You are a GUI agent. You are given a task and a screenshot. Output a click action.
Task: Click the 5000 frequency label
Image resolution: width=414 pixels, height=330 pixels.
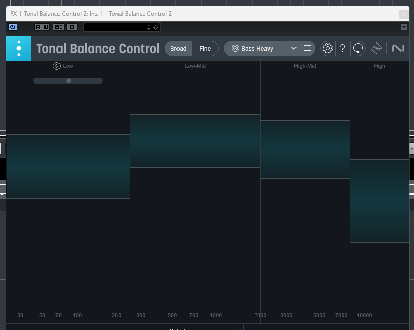tap(319, 315)
